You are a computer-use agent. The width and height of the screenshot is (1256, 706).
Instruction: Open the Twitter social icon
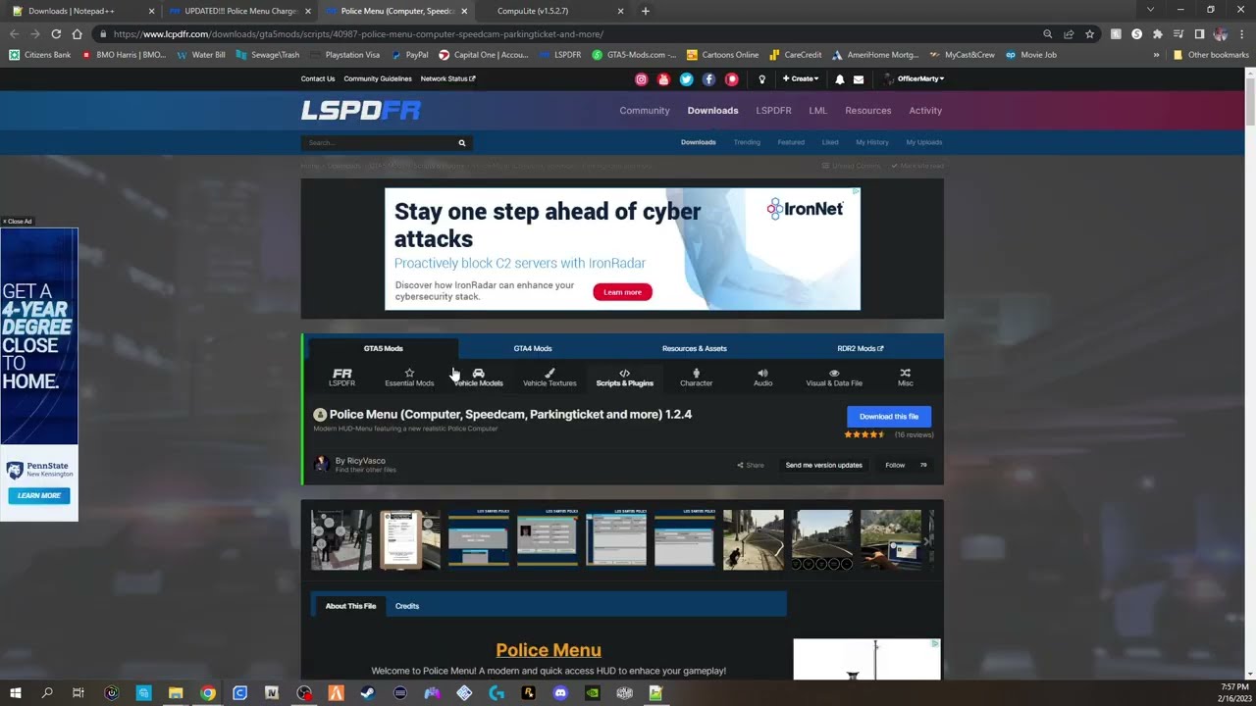687,79
